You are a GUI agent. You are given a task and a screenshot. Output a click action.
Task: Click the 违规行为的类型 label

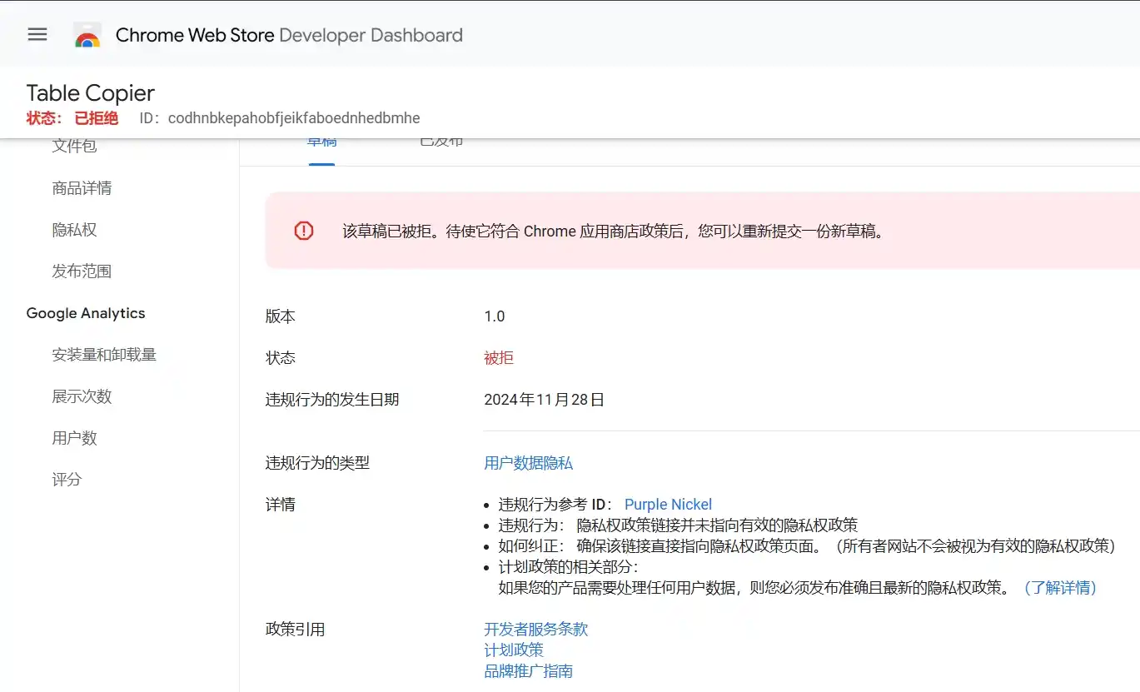[x=317, y=463]
